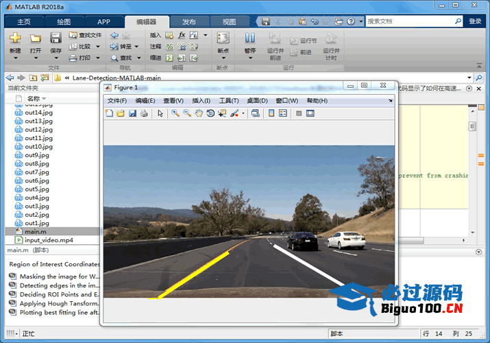
Task: Click the Insert Colorbar icon in Figure 1
Action: [271, 113]
